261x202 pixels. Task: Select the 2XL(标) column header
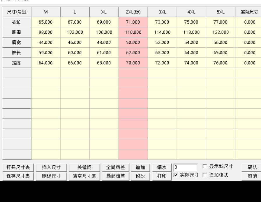tap(133, 12)
